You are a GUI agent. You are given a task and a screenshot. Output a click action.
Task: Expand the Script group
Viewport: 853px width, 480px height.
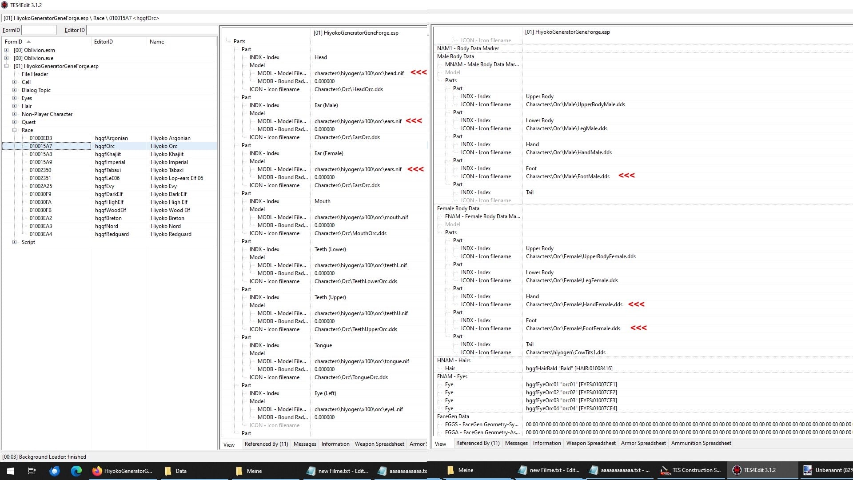[15, 242]
